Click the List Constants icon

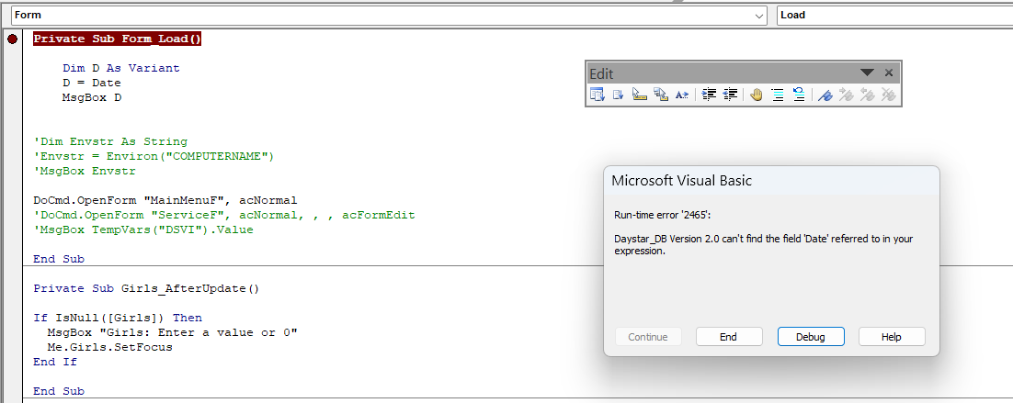click(x=619, y=95)
